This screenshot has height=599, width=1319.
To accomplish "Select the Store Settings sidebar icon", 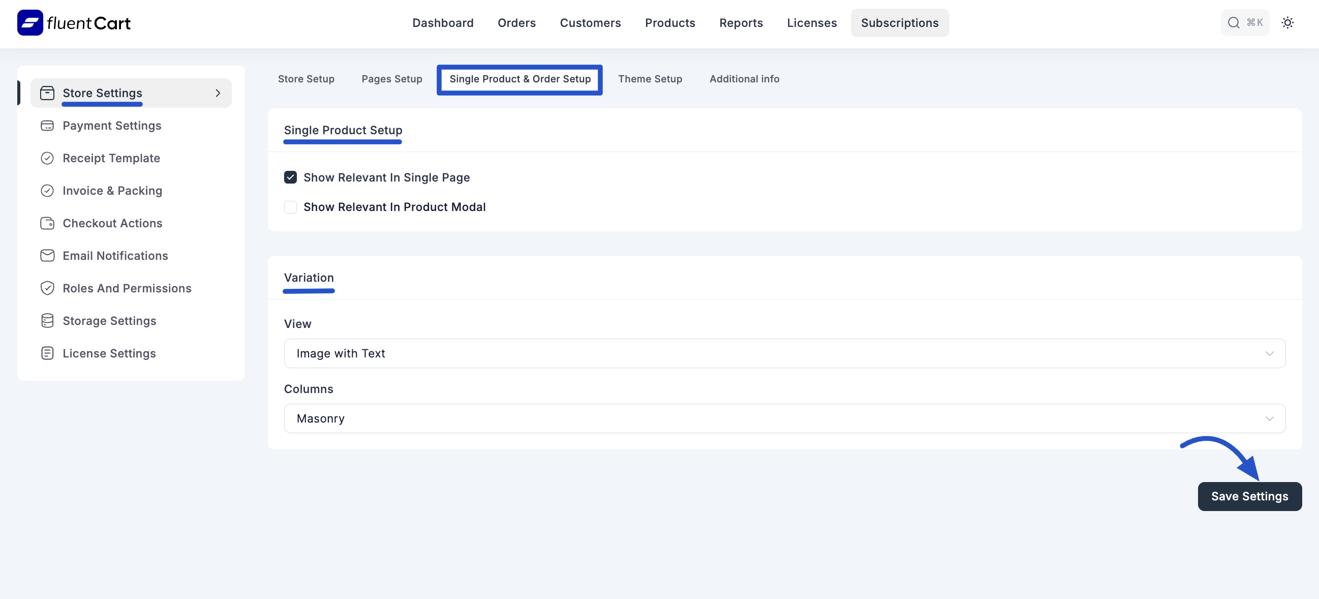I will pos(47,93).
